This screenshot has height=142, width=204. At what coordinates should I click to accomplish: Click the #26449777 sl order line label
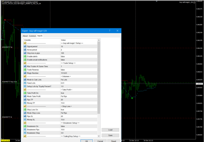7,117
